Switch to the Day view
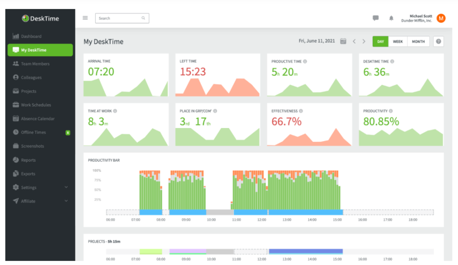 coord(381,42)
